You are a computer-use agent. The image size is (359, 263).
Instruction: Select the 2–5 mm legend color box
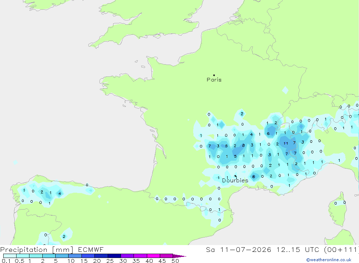[49, 256]
